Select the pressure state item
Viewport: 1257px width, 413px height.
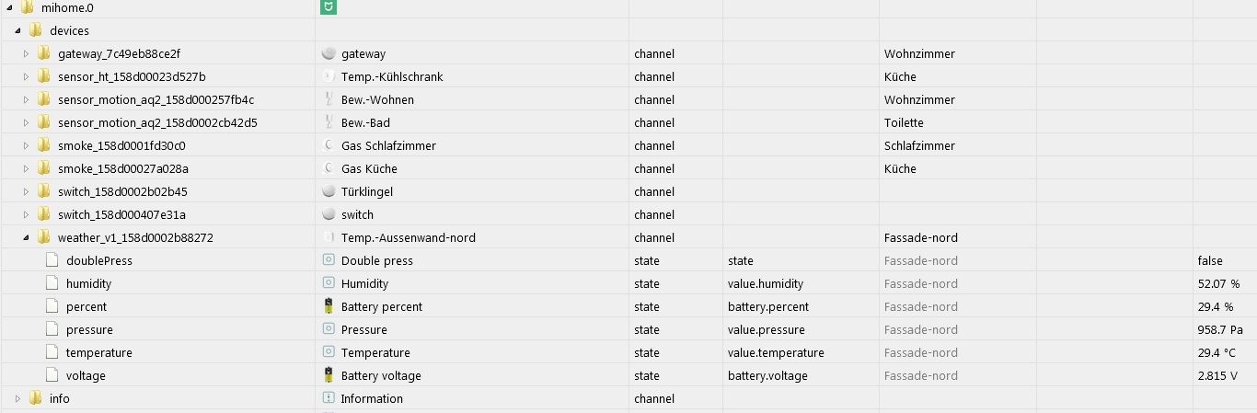(89, 329)
